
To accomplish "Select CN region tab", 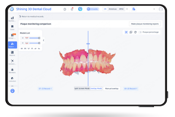I will point(105,9).
